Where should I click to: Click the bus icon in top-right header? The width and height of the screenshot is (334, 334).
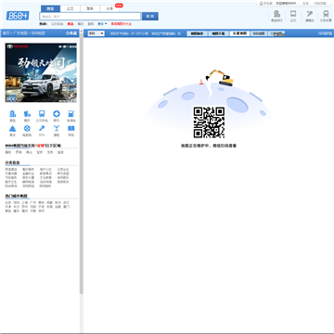point(293,14)
